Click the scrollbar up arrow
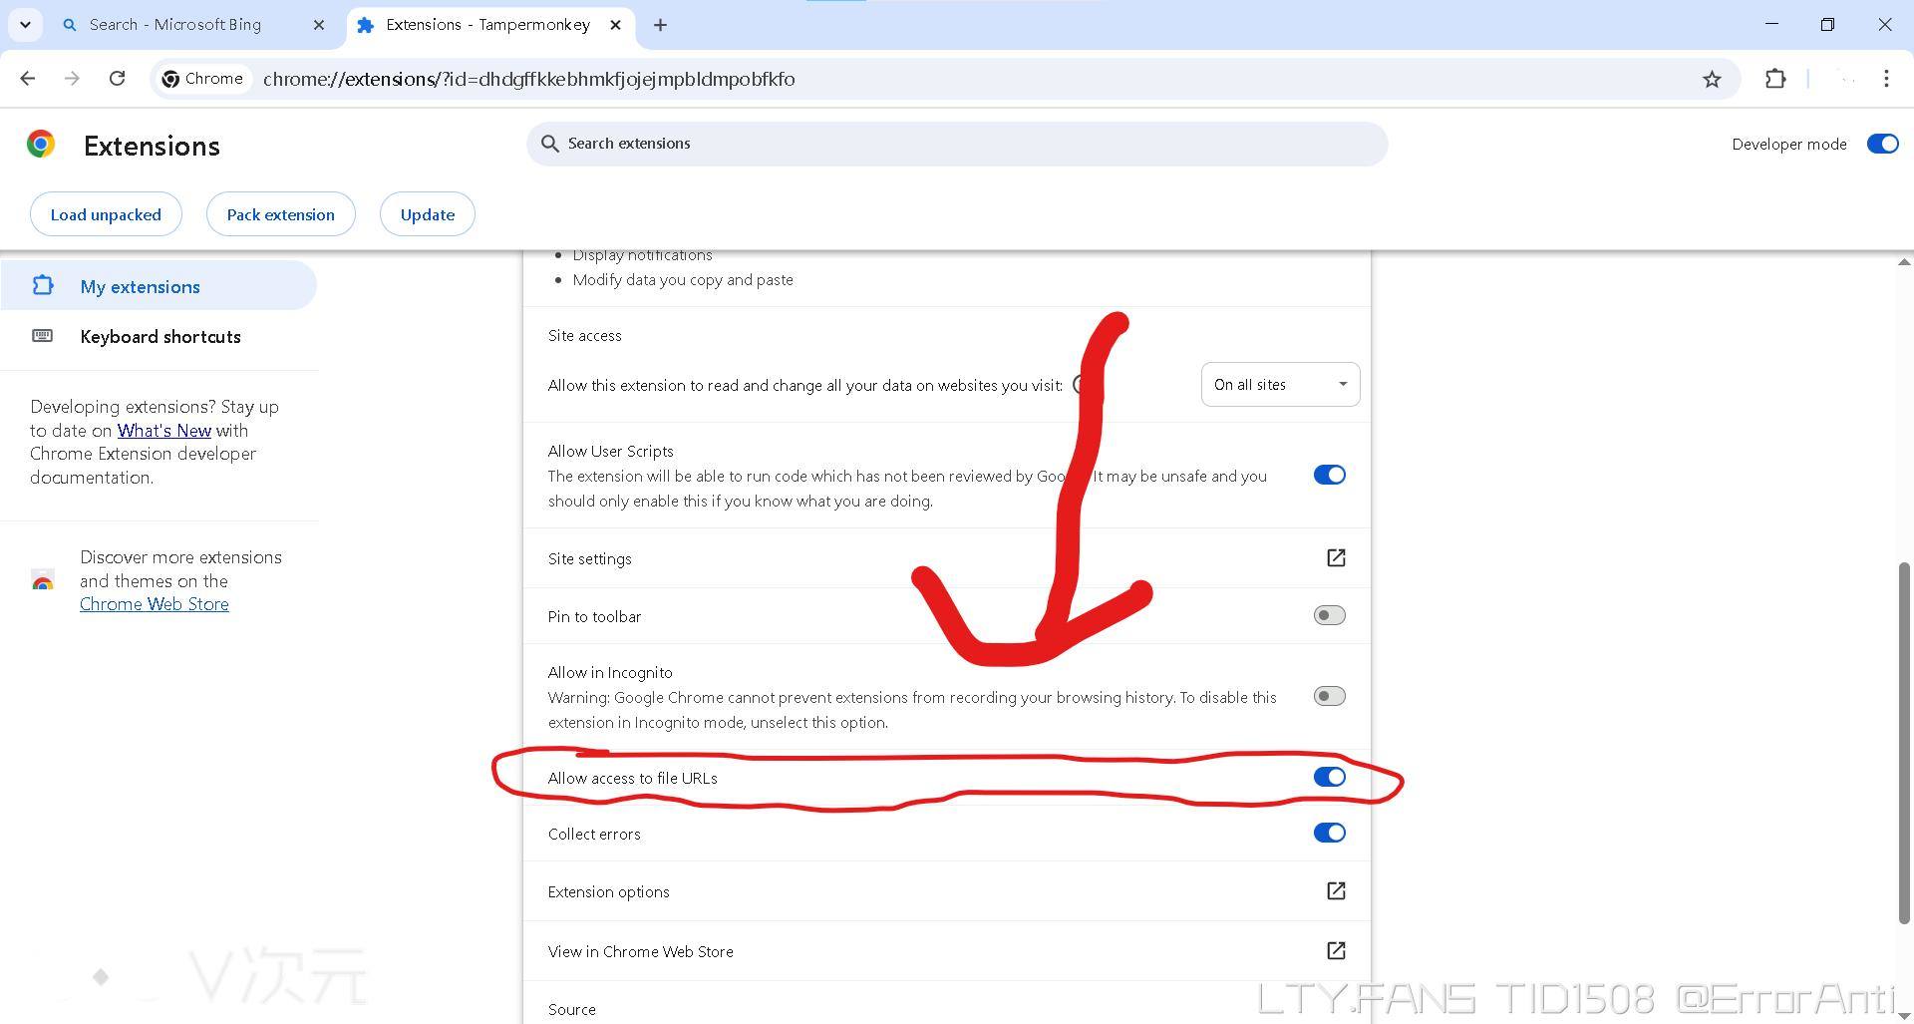Image resolution: width=1914 pixels, height=1024 pixels. click(1904, 262)
